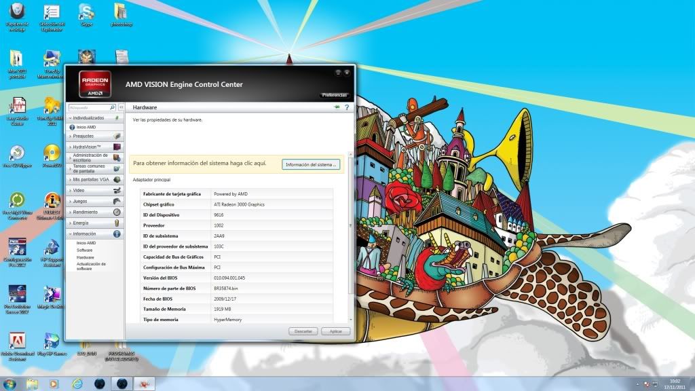Open Internet Explorer from the taskbar

coord(77,384)
